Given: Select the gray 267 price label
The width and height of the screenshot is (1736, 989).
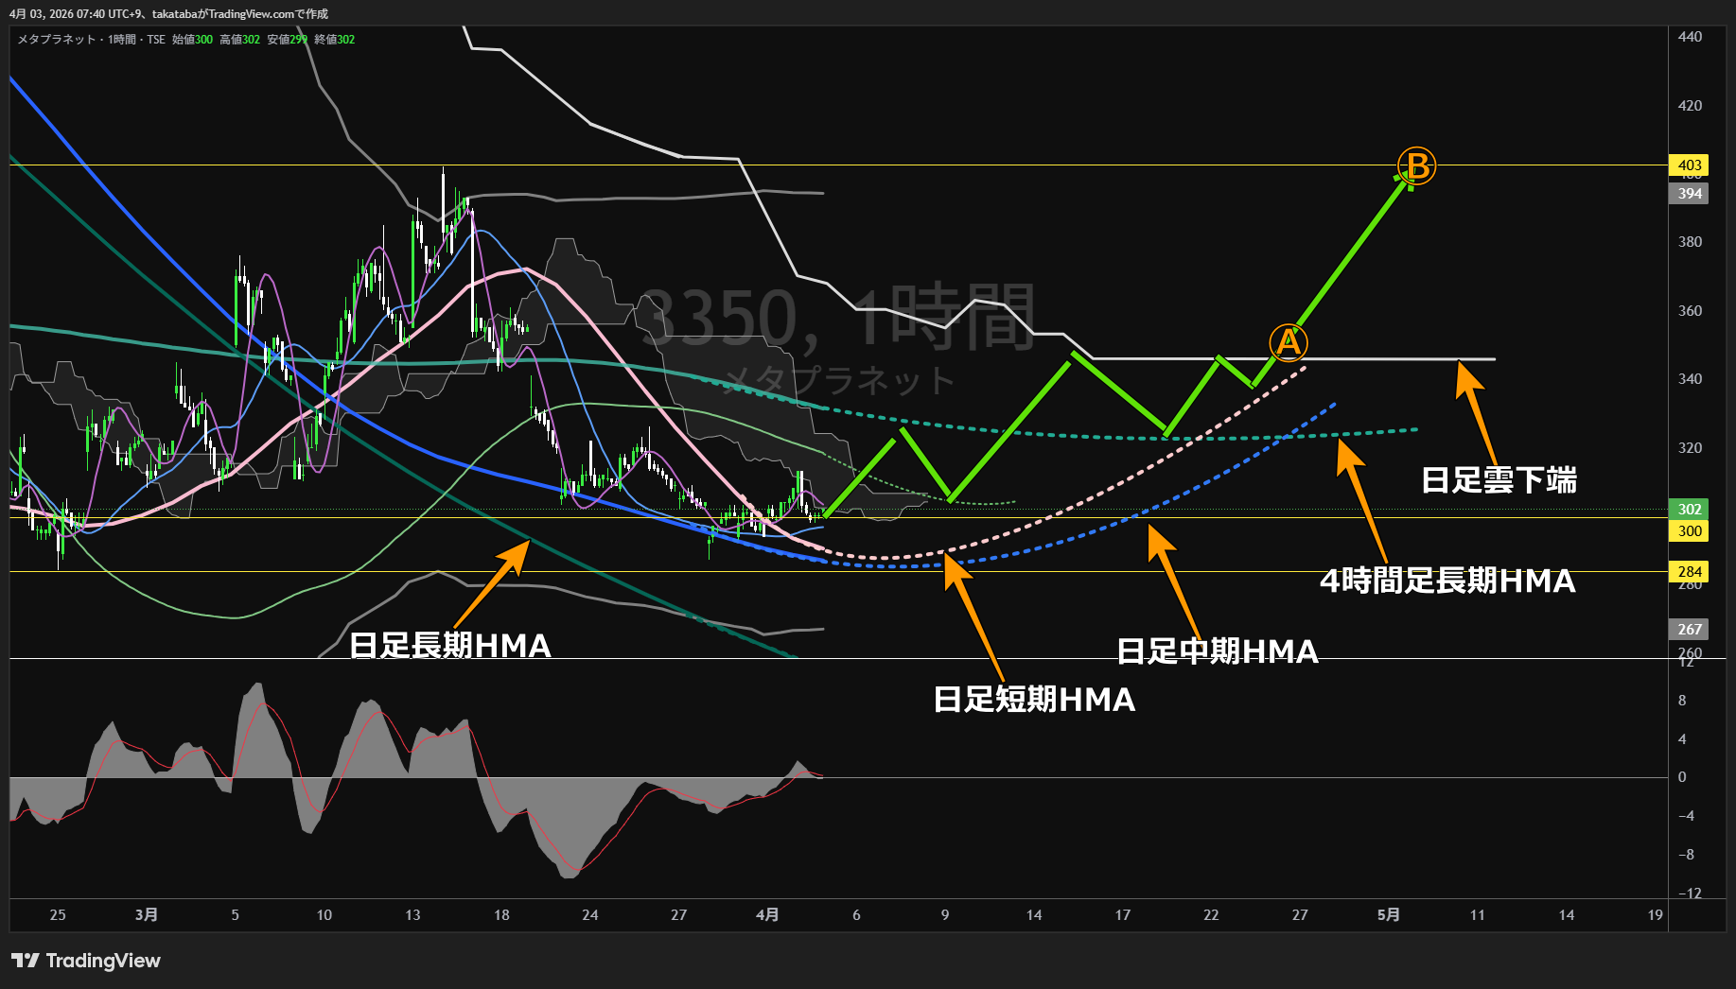Looking at the screenshot, I should point(1690,630).
